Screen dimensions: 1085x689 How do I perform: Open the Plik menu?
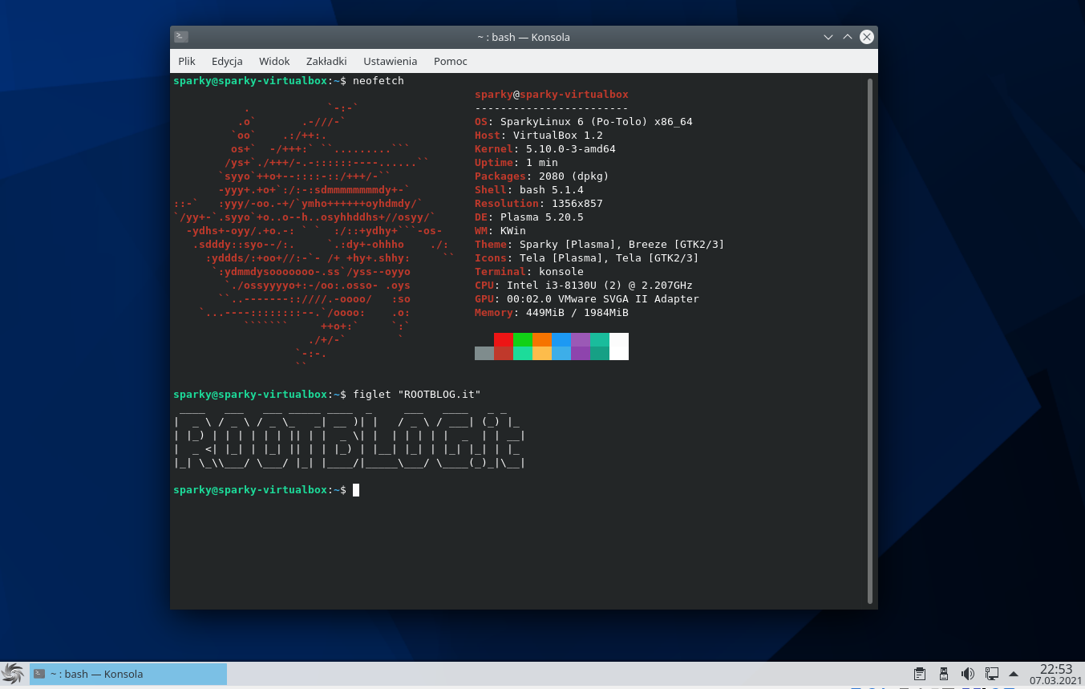186,61
